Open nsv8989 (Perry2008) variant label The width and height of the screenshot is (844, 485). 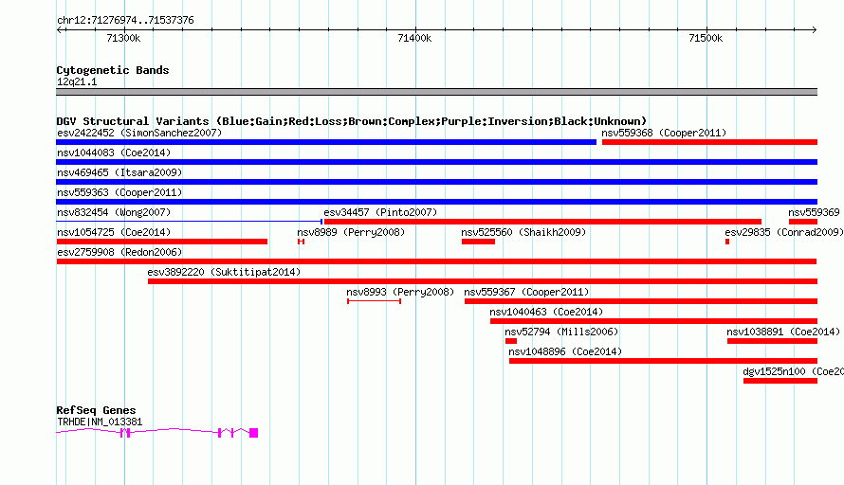351,232
